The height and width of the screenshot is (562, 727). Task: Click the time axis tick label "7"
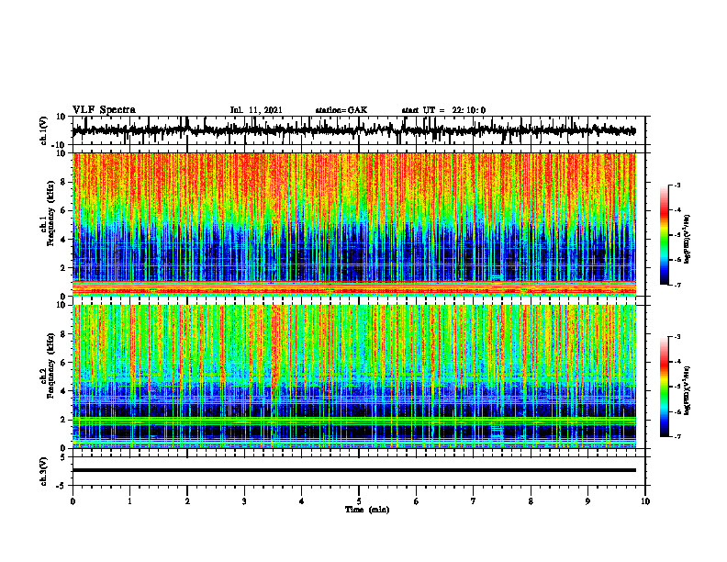[474, 501]
